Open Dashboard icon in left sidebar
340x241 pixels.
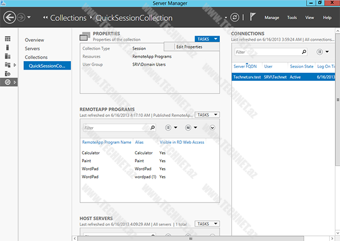point(8,38)
